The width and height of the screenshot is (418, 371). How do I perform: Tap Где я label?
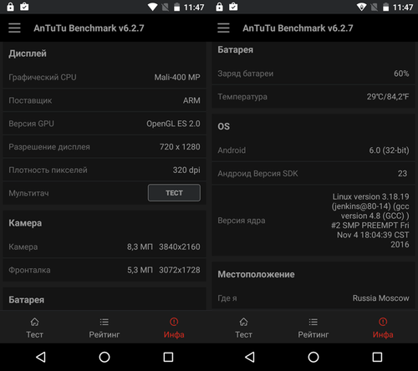point(227,298)
